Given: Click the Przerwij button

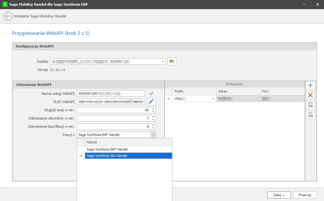Looking at the screenshot, I should 305,195.
